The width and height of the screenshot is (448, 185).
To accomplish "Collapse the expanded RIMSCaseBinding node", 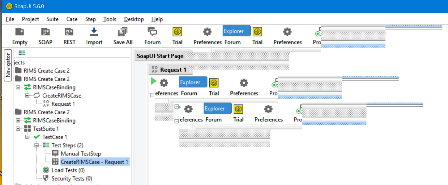I will click(x=18, y=87).
